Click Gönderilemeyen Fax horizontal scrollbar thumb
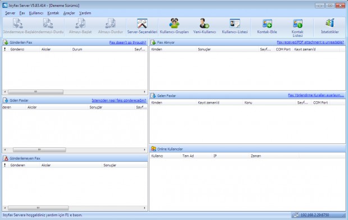This screenshot has height=220, width=348. [x=38, y=208]
